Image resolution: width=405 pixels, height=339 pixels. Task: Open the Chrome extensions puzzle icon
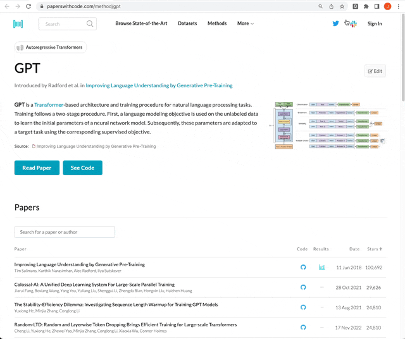366,6
